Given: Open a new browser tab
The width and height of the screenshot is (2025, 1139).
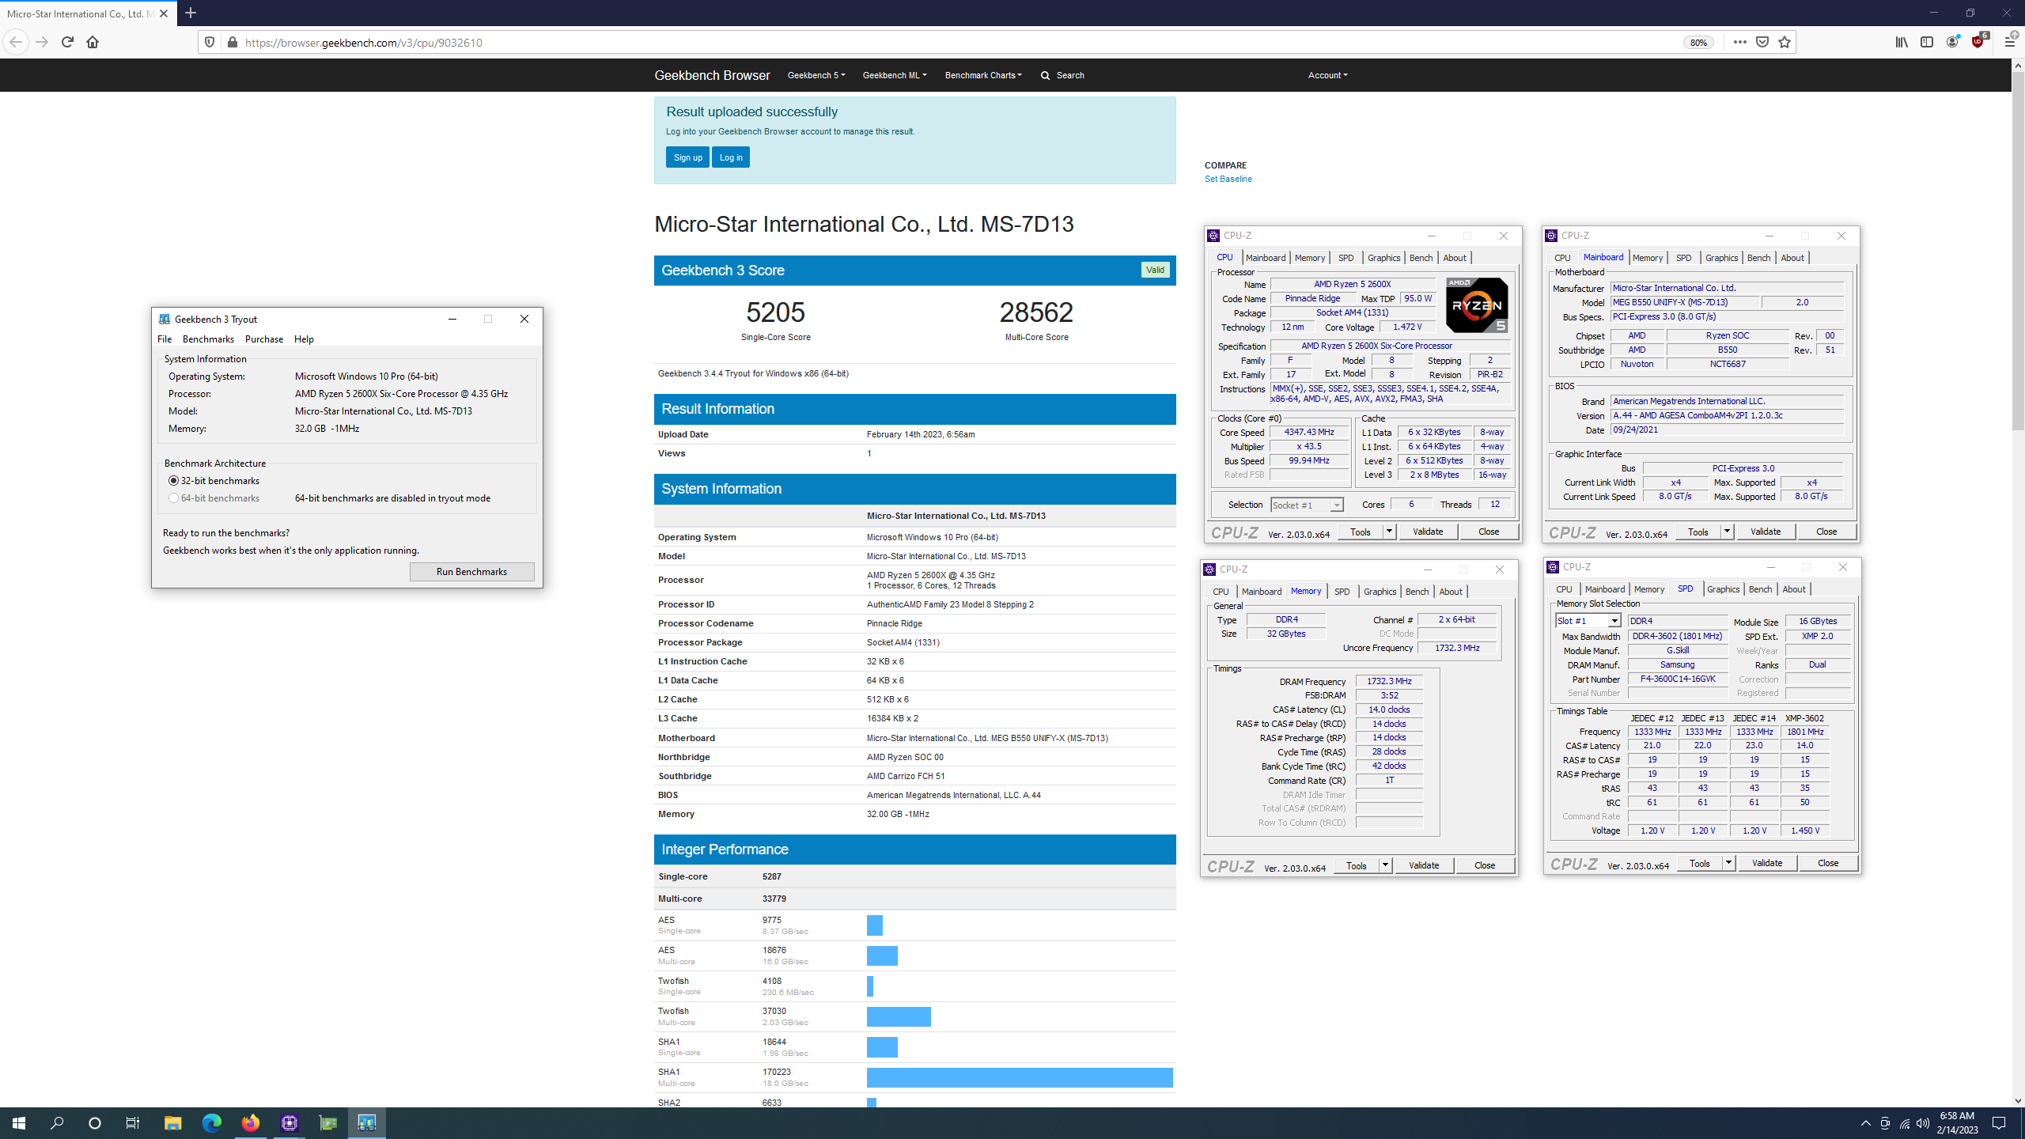Looking at the screenshot, I should point(191,13).
